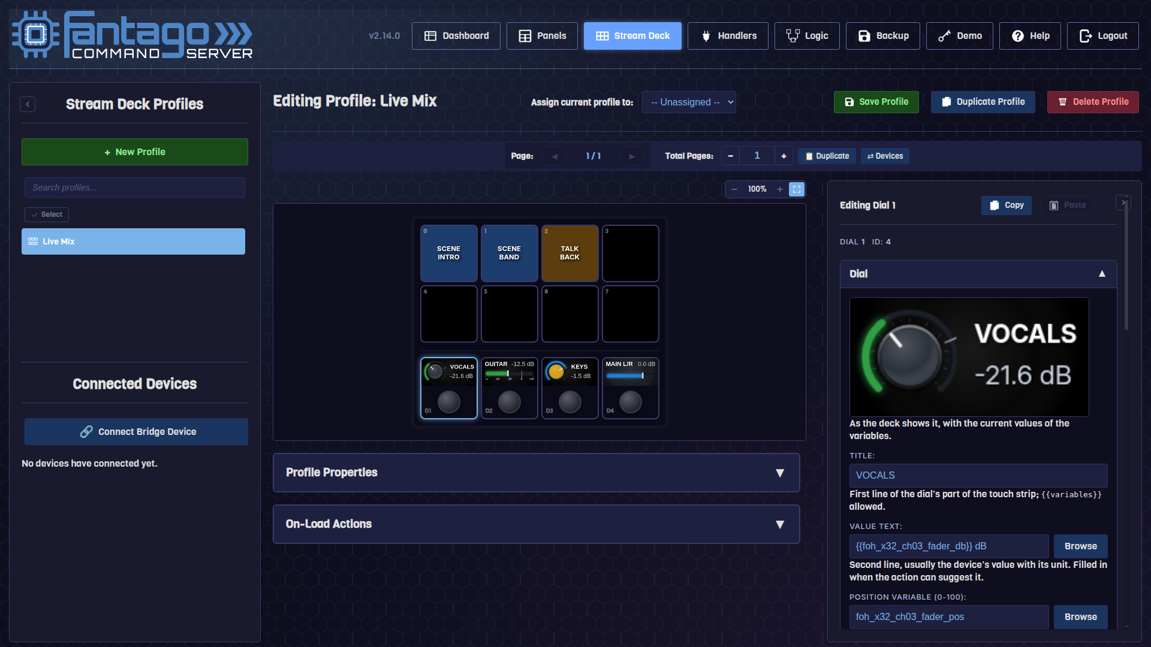Open the Panels tab
This screenshot has height=647, width=1151.
[542, 36]
